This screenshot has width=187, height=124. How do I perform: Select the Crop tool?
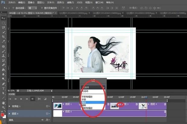tap(3, 37)
